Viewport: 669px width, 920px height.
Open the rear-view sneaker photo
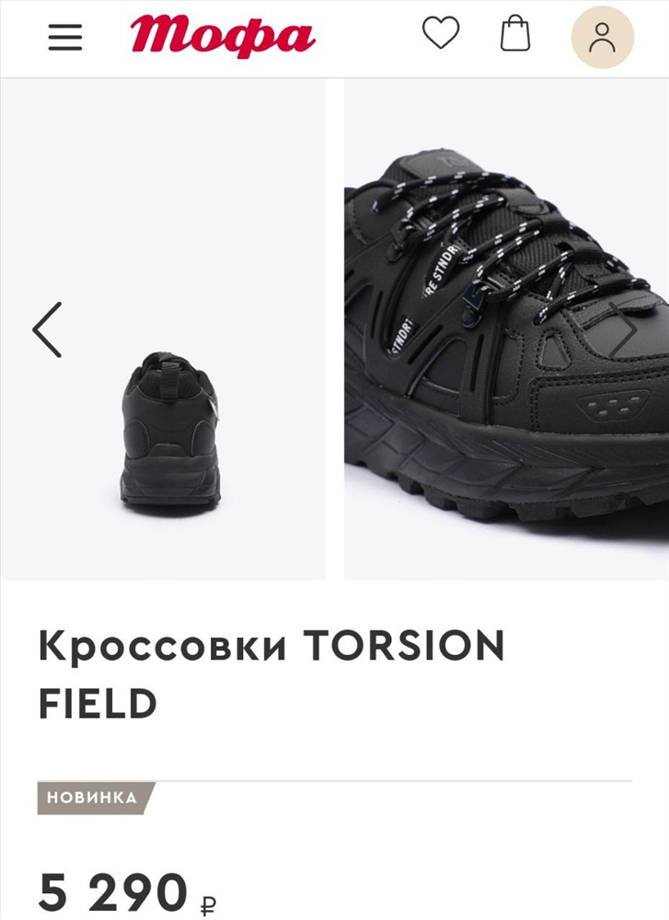pyautogui.click(x=163, y=329)
